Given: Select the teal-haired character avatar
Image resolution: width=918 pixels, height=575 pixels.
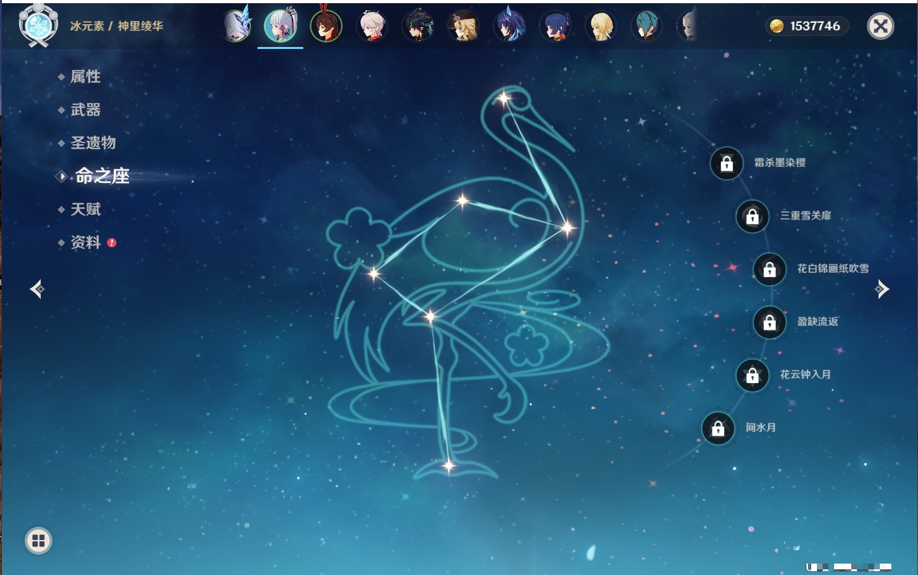Looking at the screenshot, I should point(647,26).
